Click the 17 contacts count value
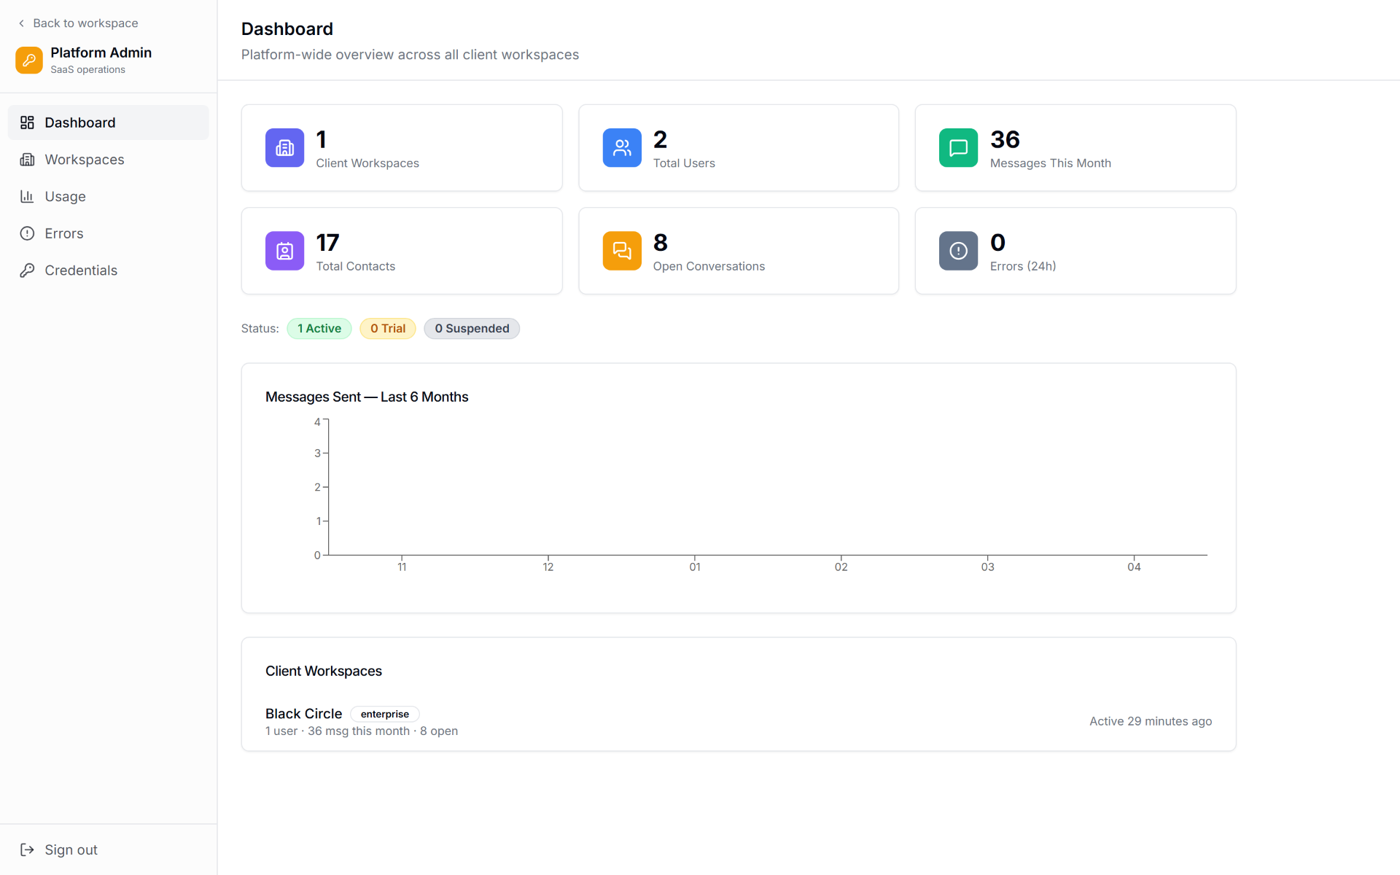The image size is (1400, 875). click(x=327, y=242)
